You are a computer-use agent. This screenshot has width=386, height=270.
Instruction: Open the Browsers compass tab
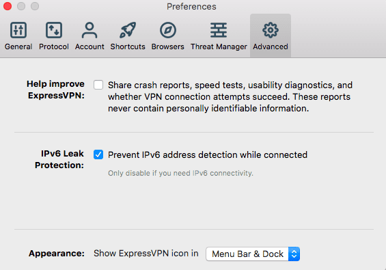[x=167, y=36]
